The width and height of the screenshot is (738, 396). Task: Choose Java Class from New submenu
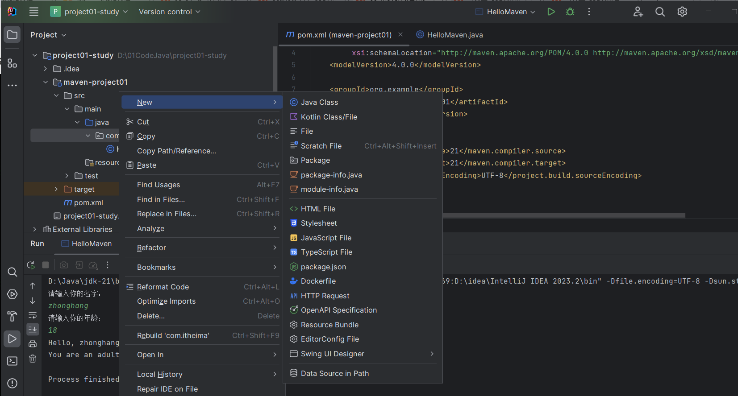click(x=363, y=102)
